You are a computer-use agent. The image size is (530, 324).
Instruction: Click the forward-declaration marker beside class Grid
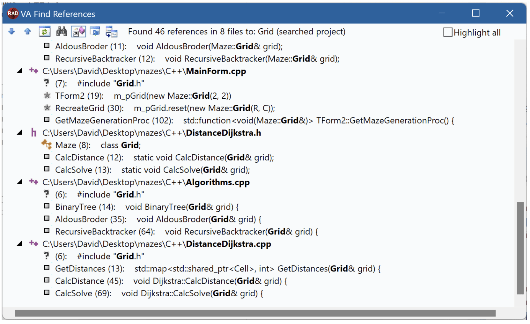click(47, 145)
